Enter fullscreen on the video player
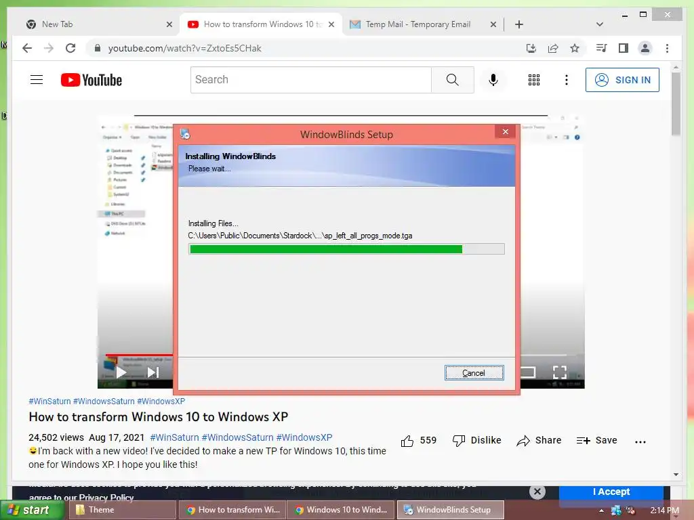The height and width of the screenshot is (520, 694). point(559,372)
